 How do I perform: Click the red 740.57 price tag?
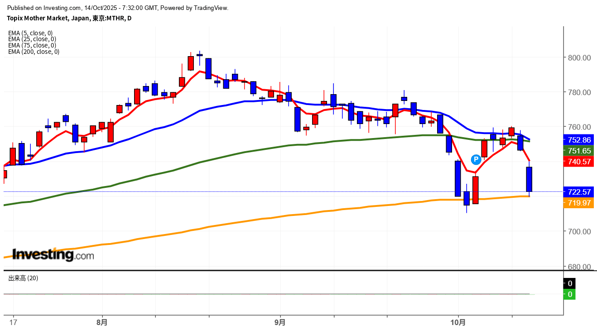[579, 162]
